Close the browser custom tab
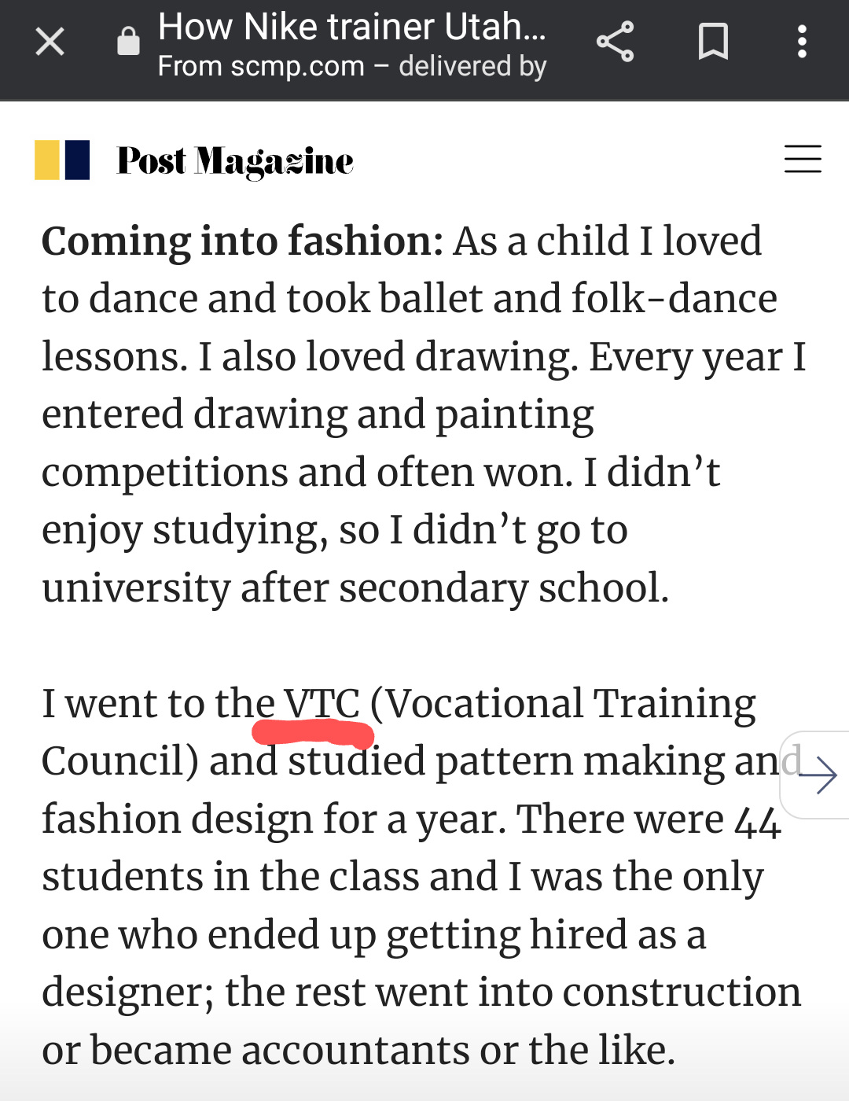849x1101 pixels. (x=50, y=42)
